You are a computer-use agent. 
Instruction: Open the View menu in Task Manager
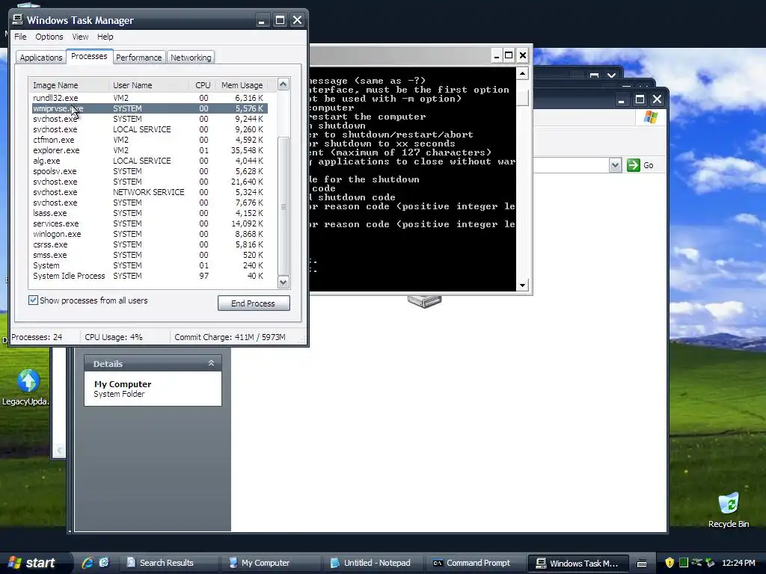[80, 37]
